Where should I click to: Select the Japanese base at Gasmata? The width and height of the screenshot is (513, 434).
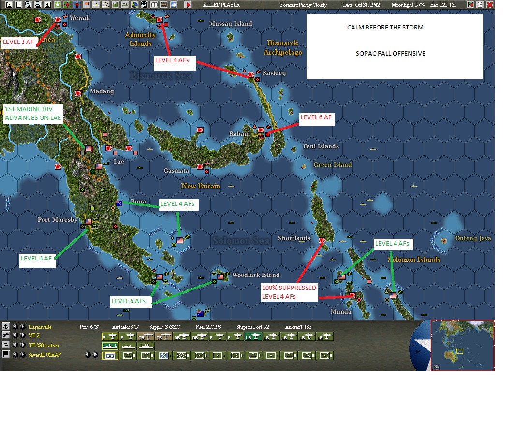click(200, 166)
